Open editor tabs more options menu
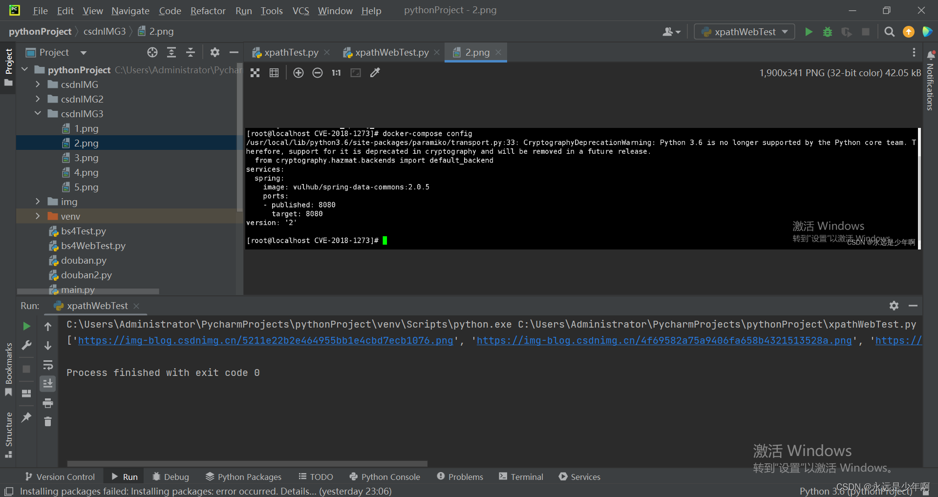The image size is (938, 497). [914, 52]
